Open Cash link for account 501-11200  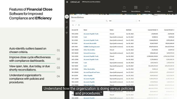pos(85,37)
